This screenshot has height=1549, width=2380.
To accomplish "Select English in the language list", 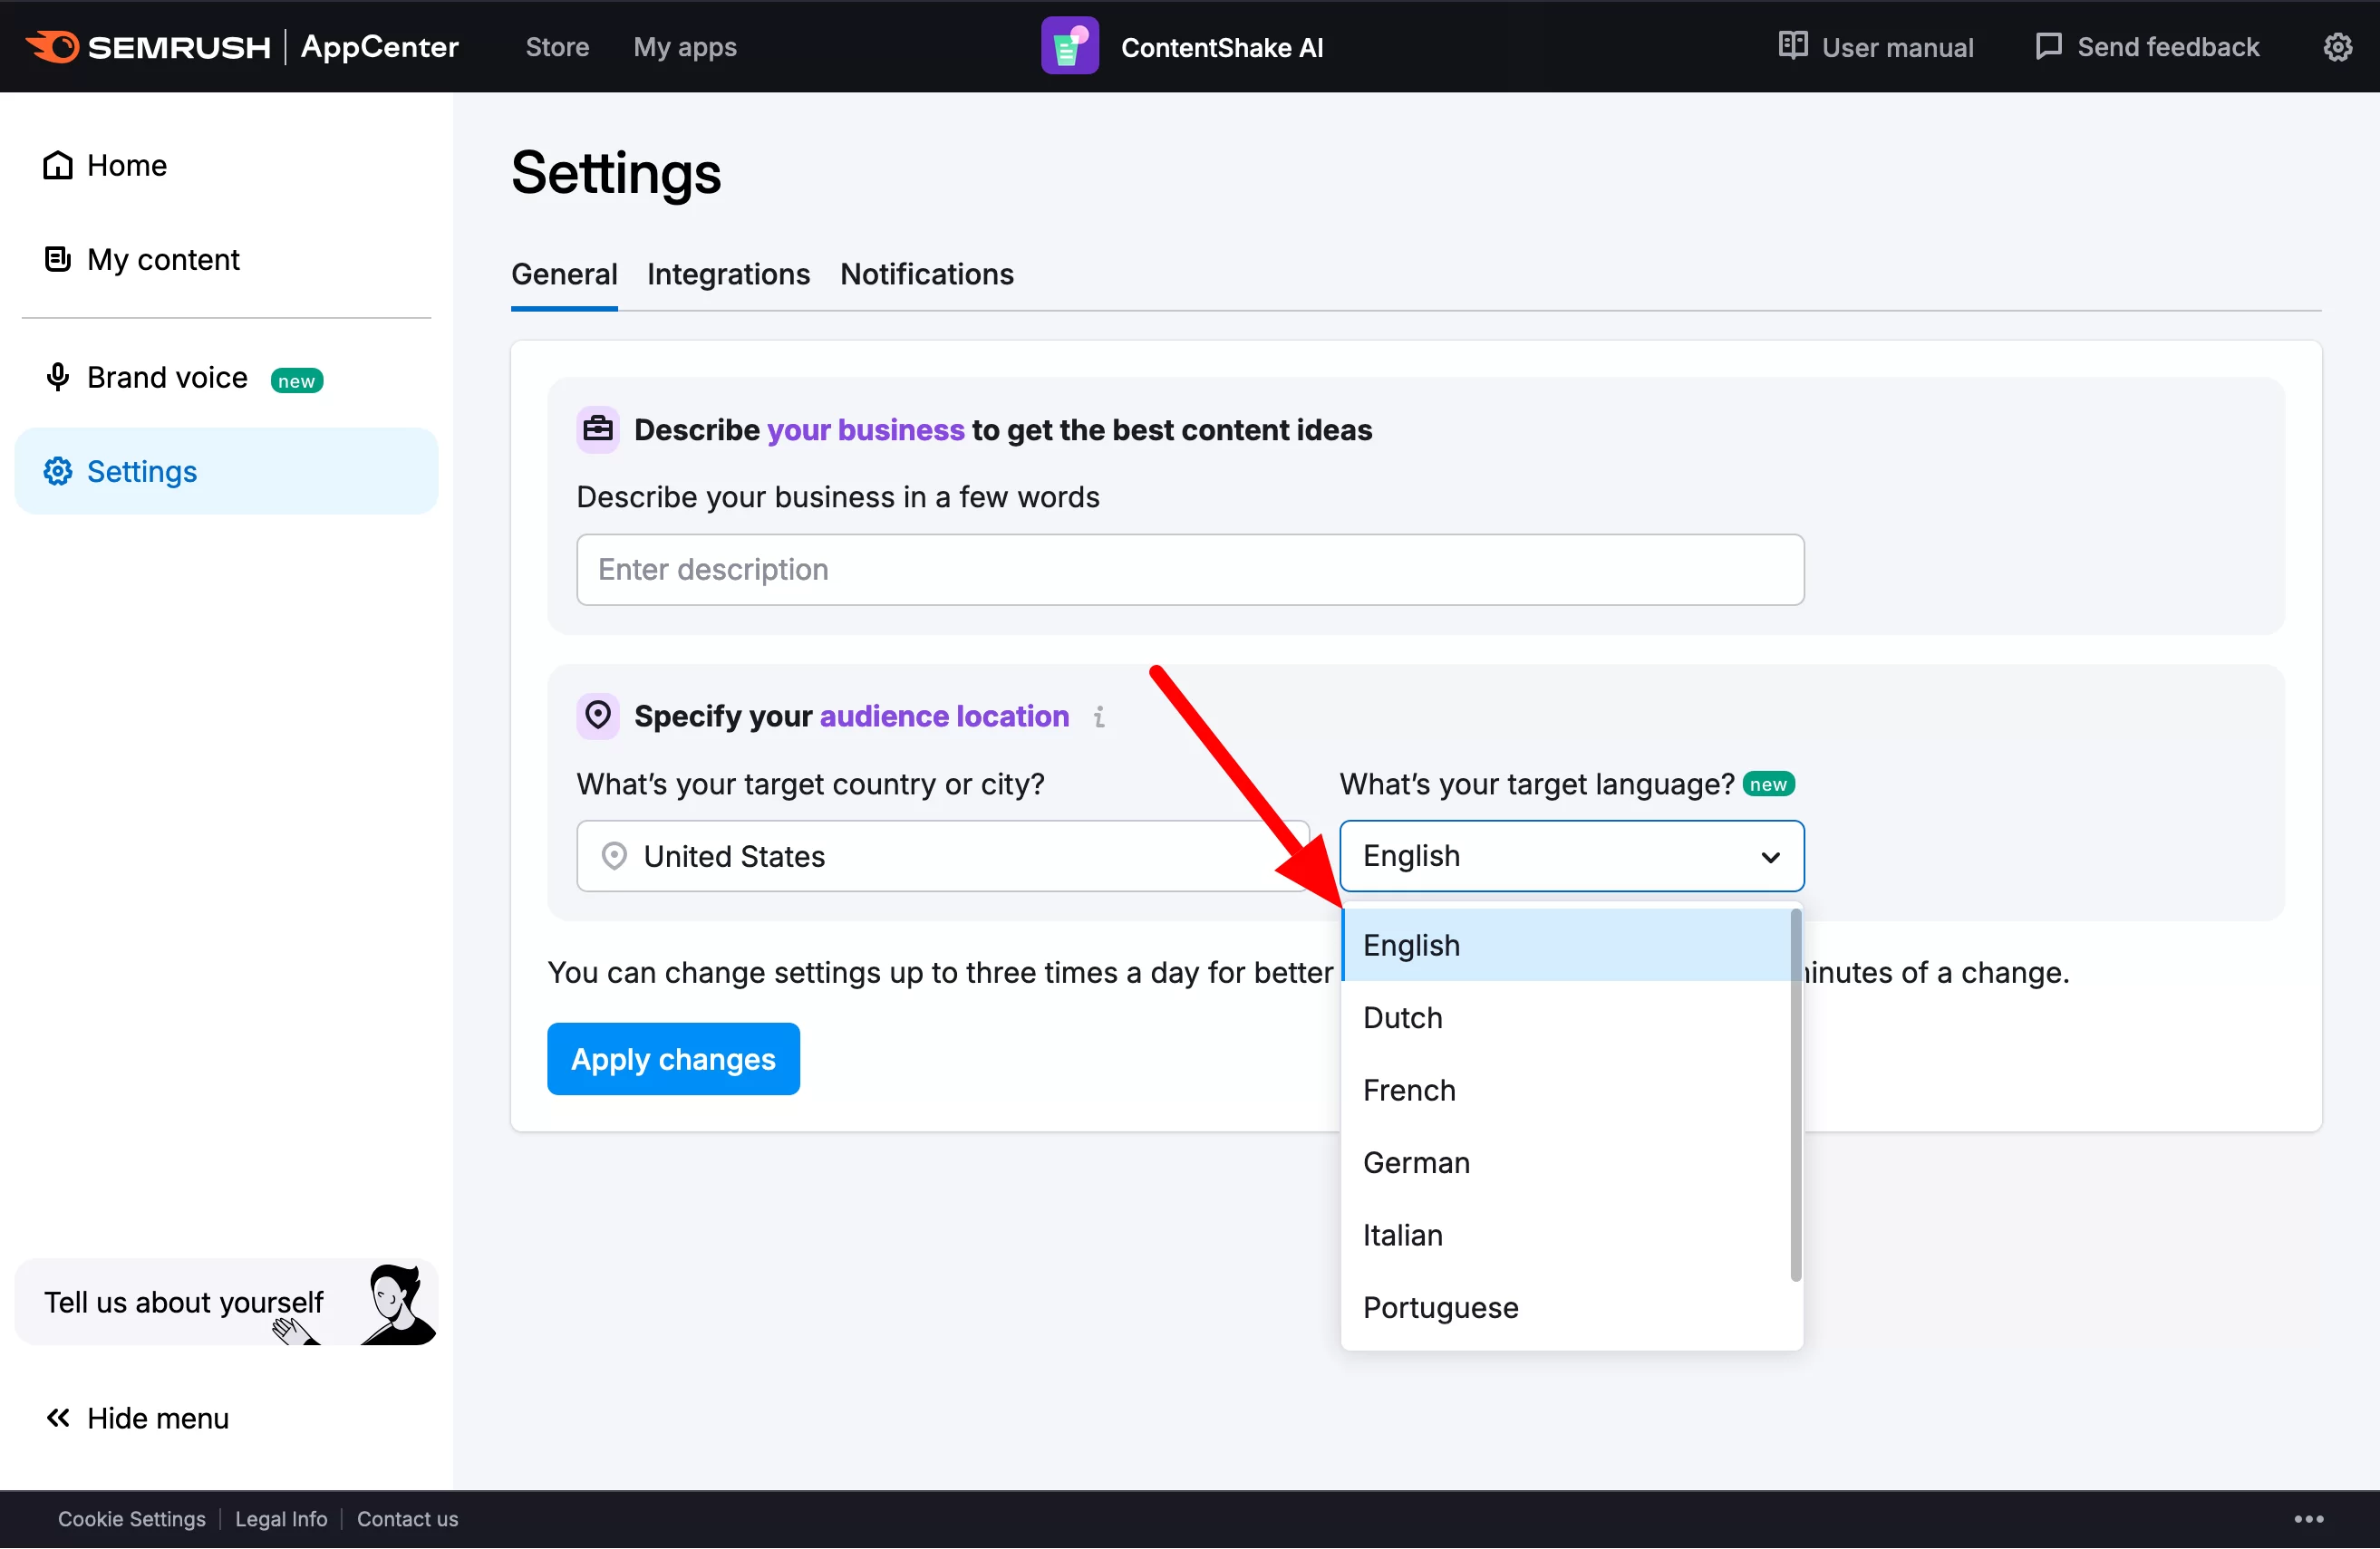I will point(1567,945).
